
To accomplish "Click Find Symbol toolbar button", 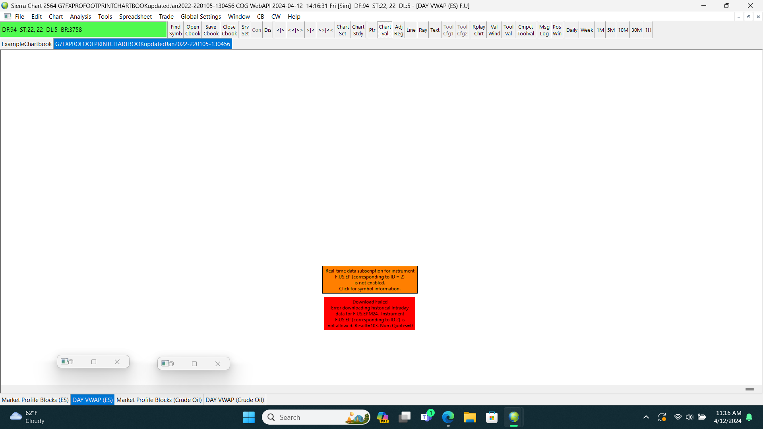I will tap(175, 30).
